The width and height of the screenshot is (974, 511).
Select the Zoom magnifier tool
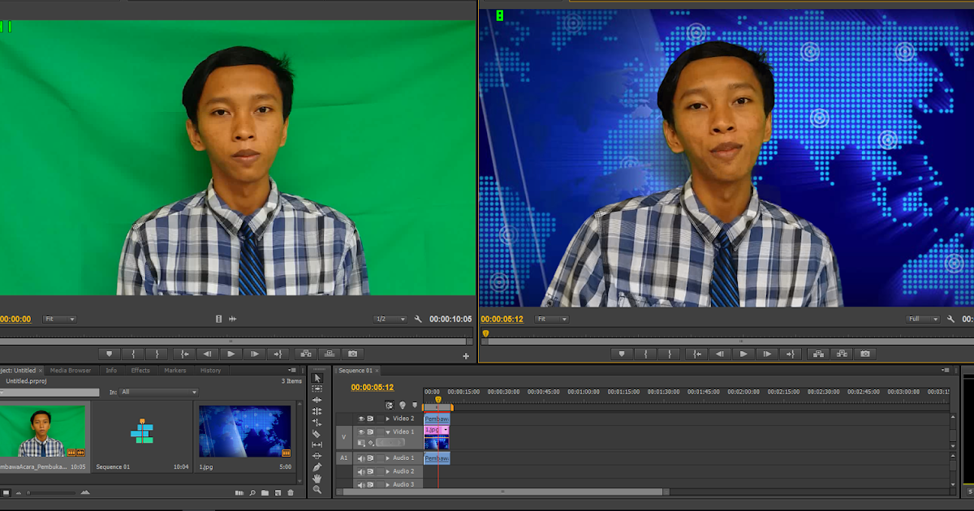click(x=317, y=489)
